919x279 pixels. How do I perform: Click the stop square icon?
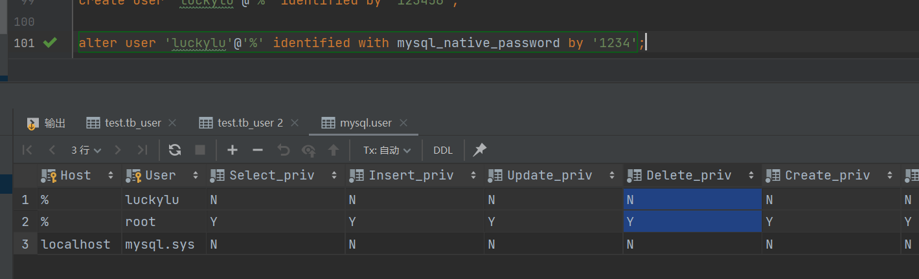tap(200, 150)
